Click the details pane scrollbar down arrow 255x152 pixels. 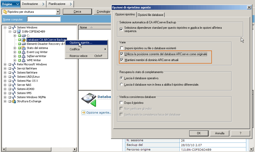tap(251, 149)
